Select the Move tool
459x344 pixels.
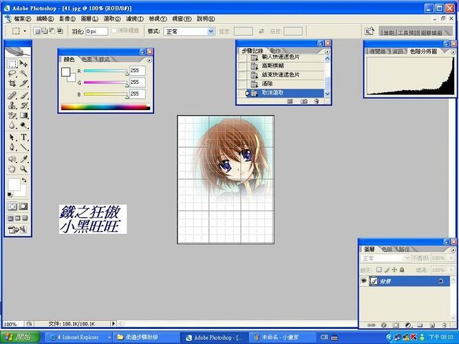coord(23,63)
